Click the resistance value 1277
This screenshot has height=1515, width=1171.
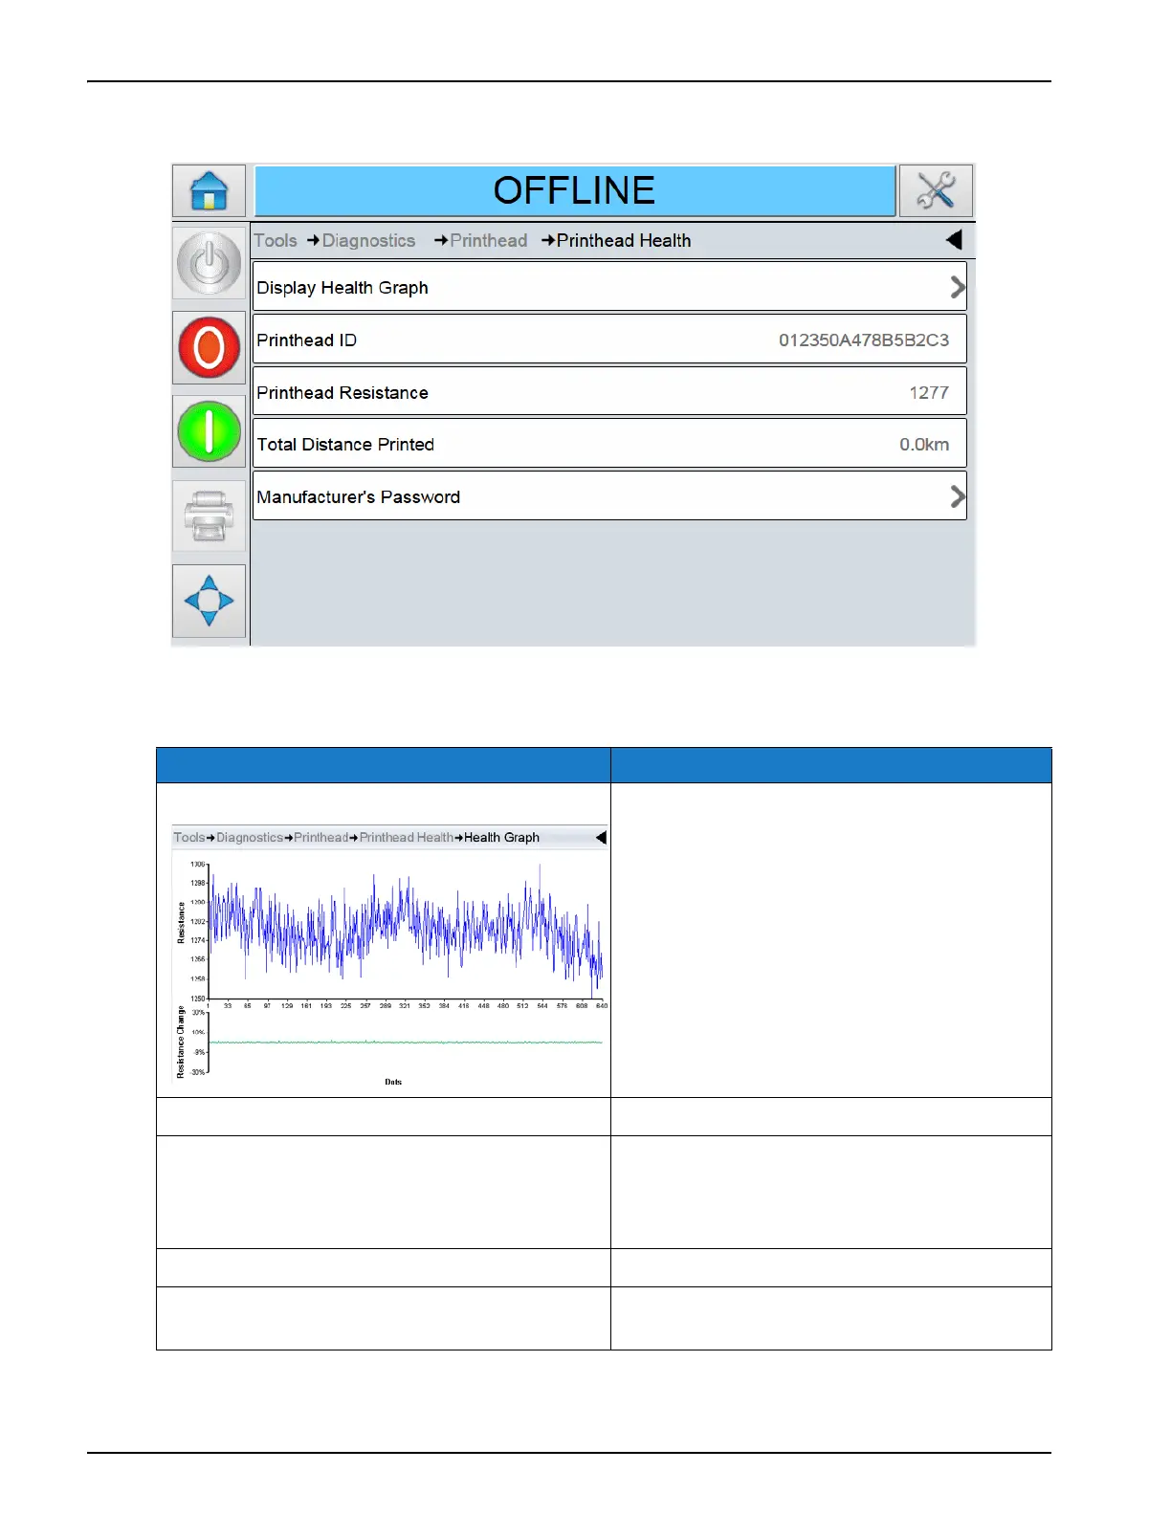pyautogui.click(x=929, y=393)
